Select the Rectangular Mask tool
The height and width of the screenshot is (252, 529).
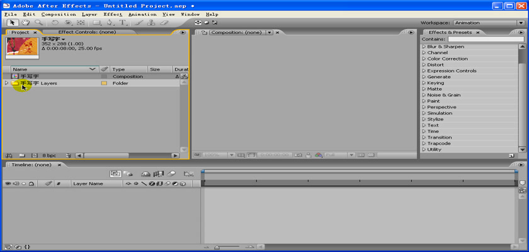pos(97,23)
